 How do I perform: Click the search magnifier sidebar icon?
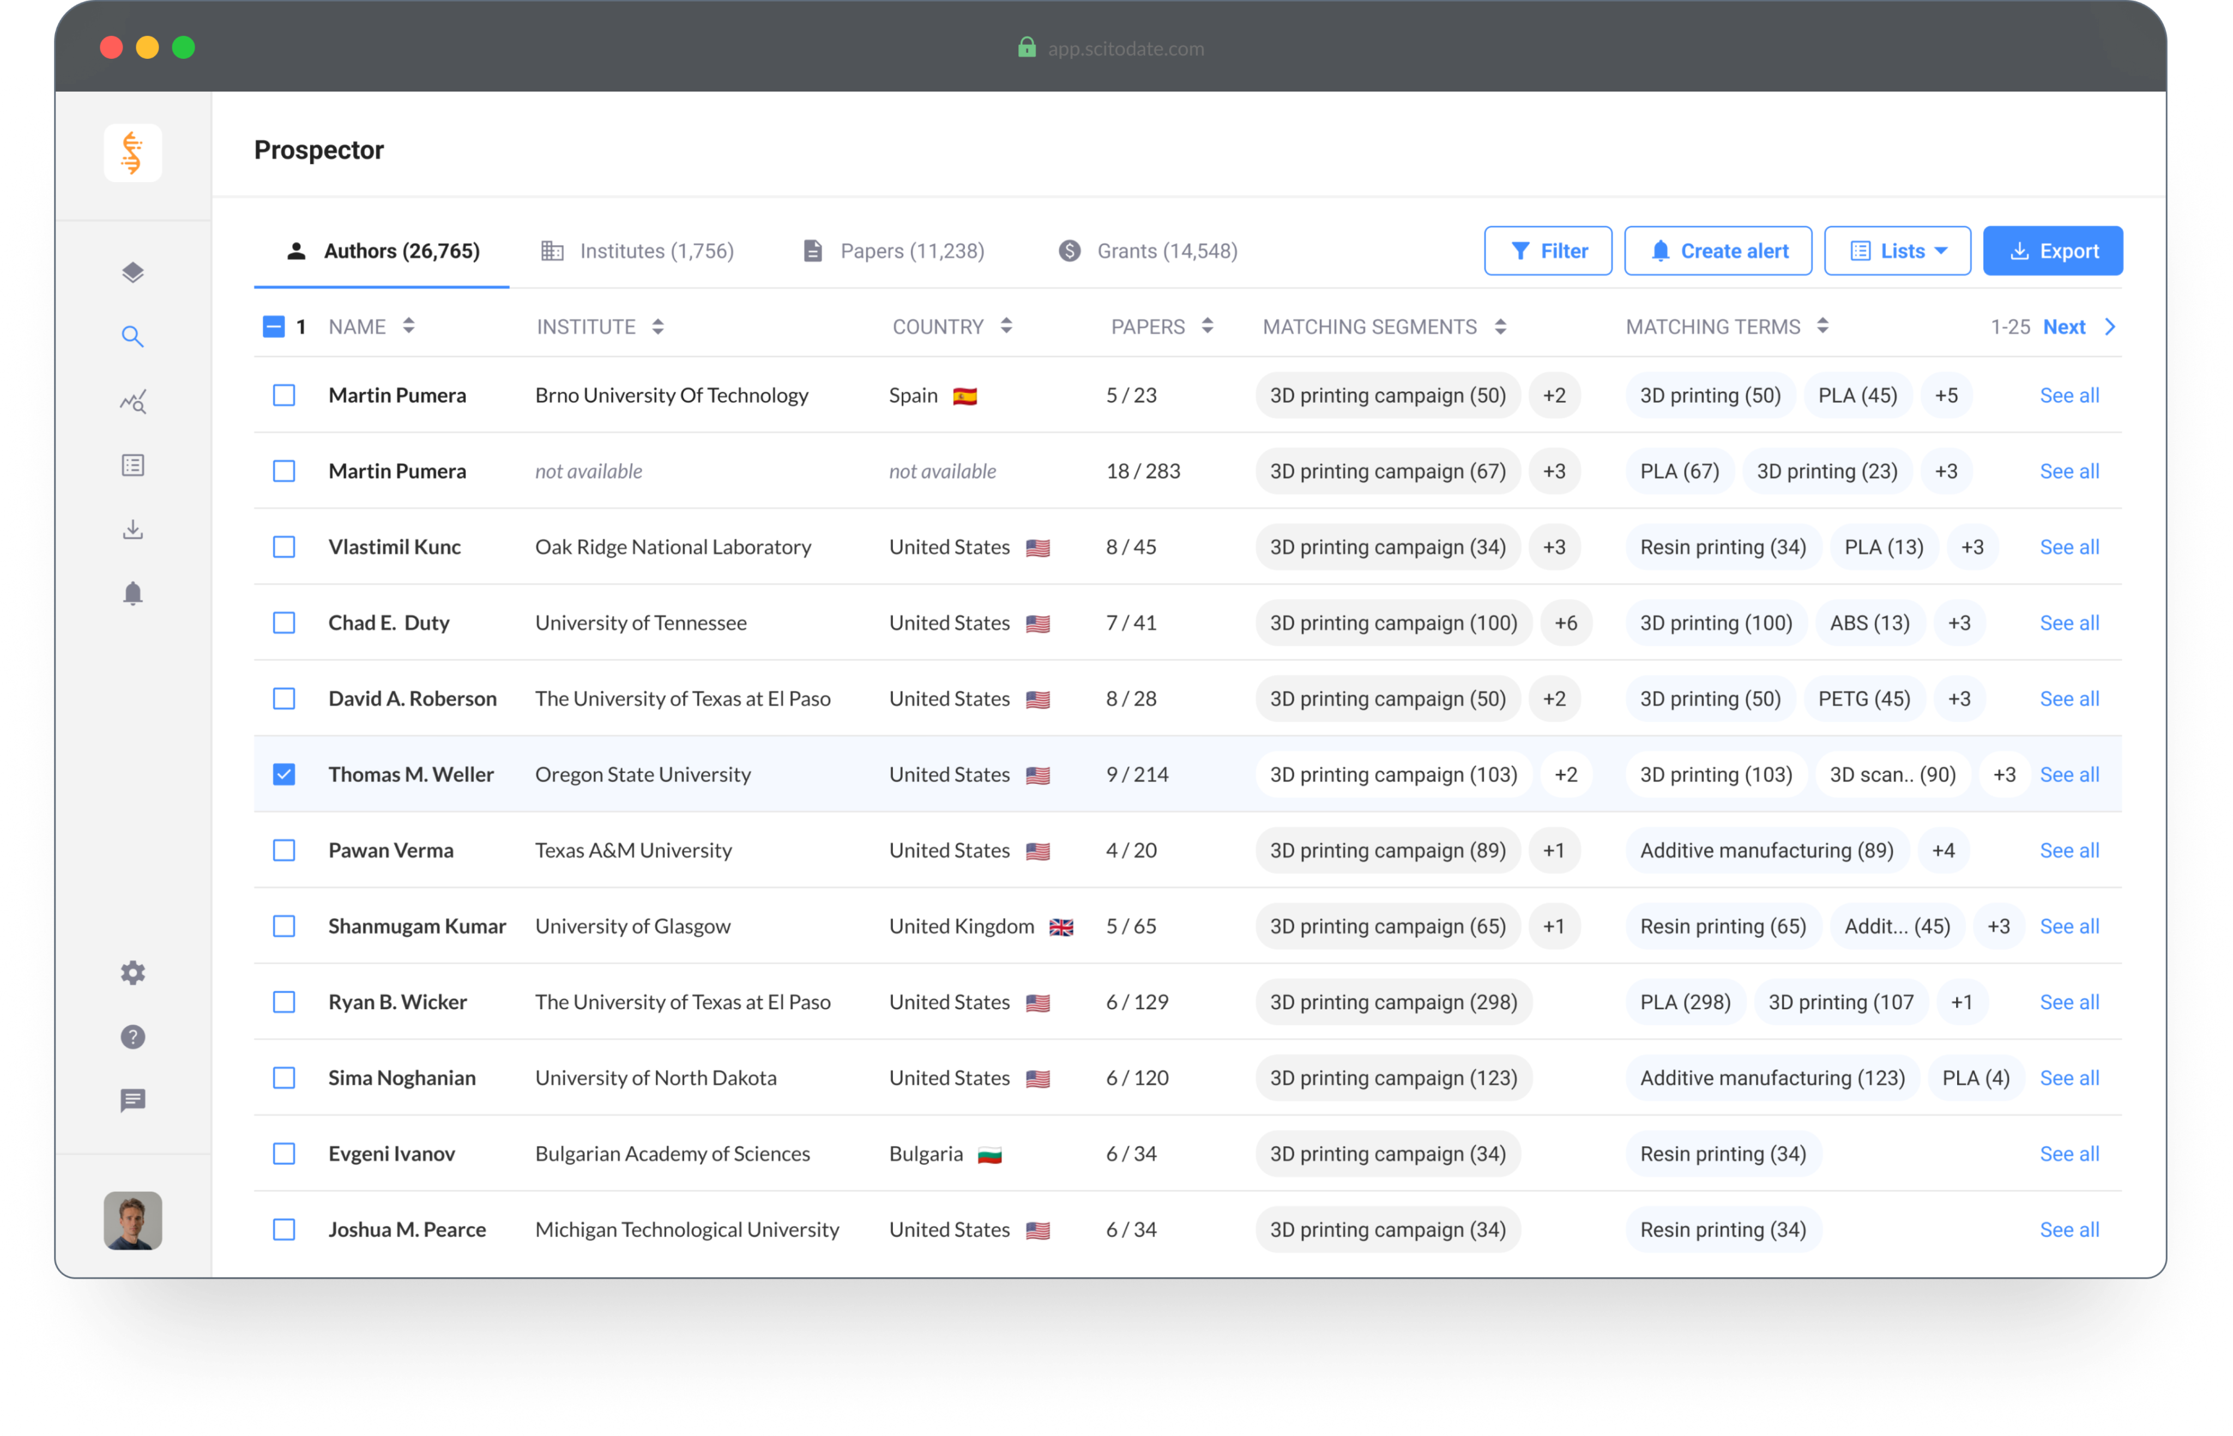click(x=132, y=337)
